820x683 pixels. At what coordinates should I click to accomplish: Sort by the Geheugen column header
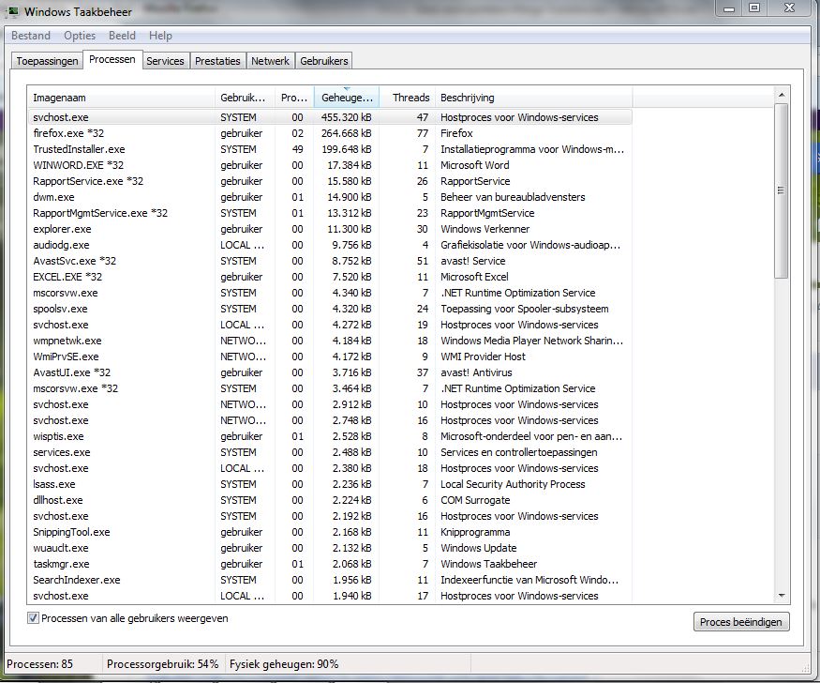coord(347,98)
